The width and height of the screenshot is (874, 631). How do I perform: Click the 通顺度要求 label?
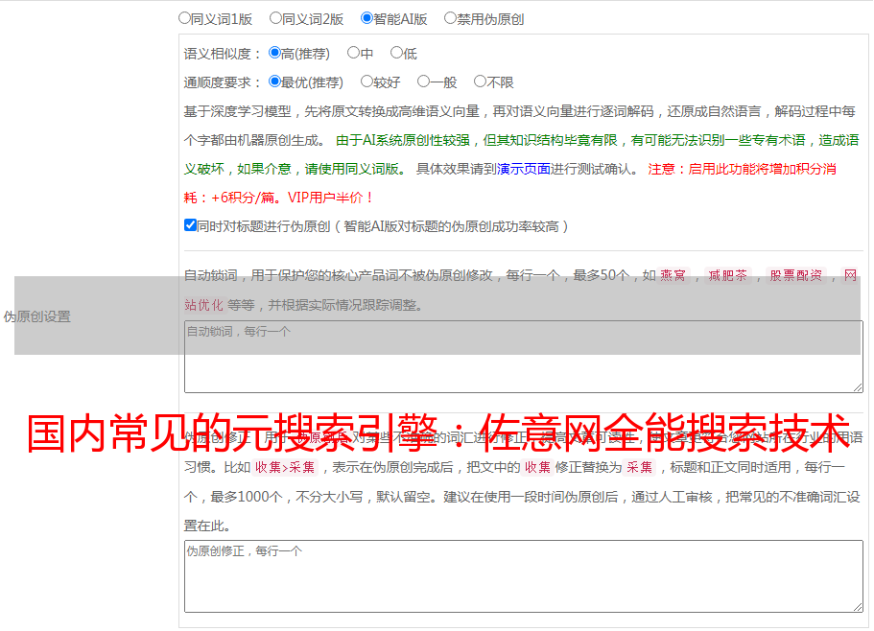click(x=222, y=82)
